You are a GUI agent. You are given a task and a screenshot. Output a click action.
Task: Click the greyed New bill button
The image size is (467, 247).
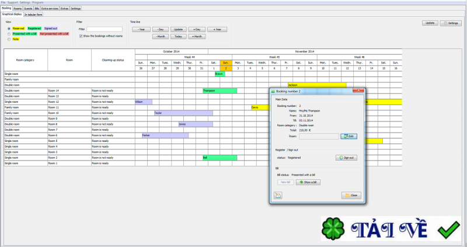pos(285,182)
